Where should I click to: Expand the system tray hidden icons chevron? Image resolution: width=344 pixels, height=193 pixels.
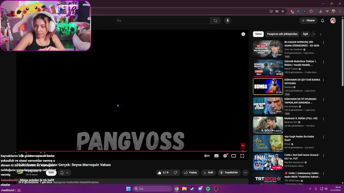pyautogui.click(x=310, y=189)
